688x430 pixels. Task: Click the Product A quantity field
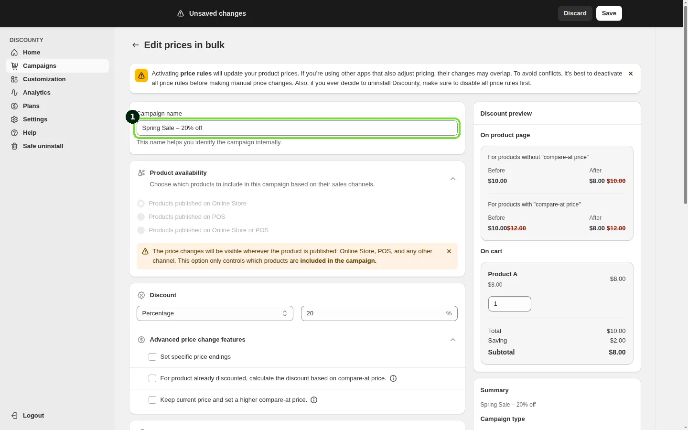pos(510,304)
